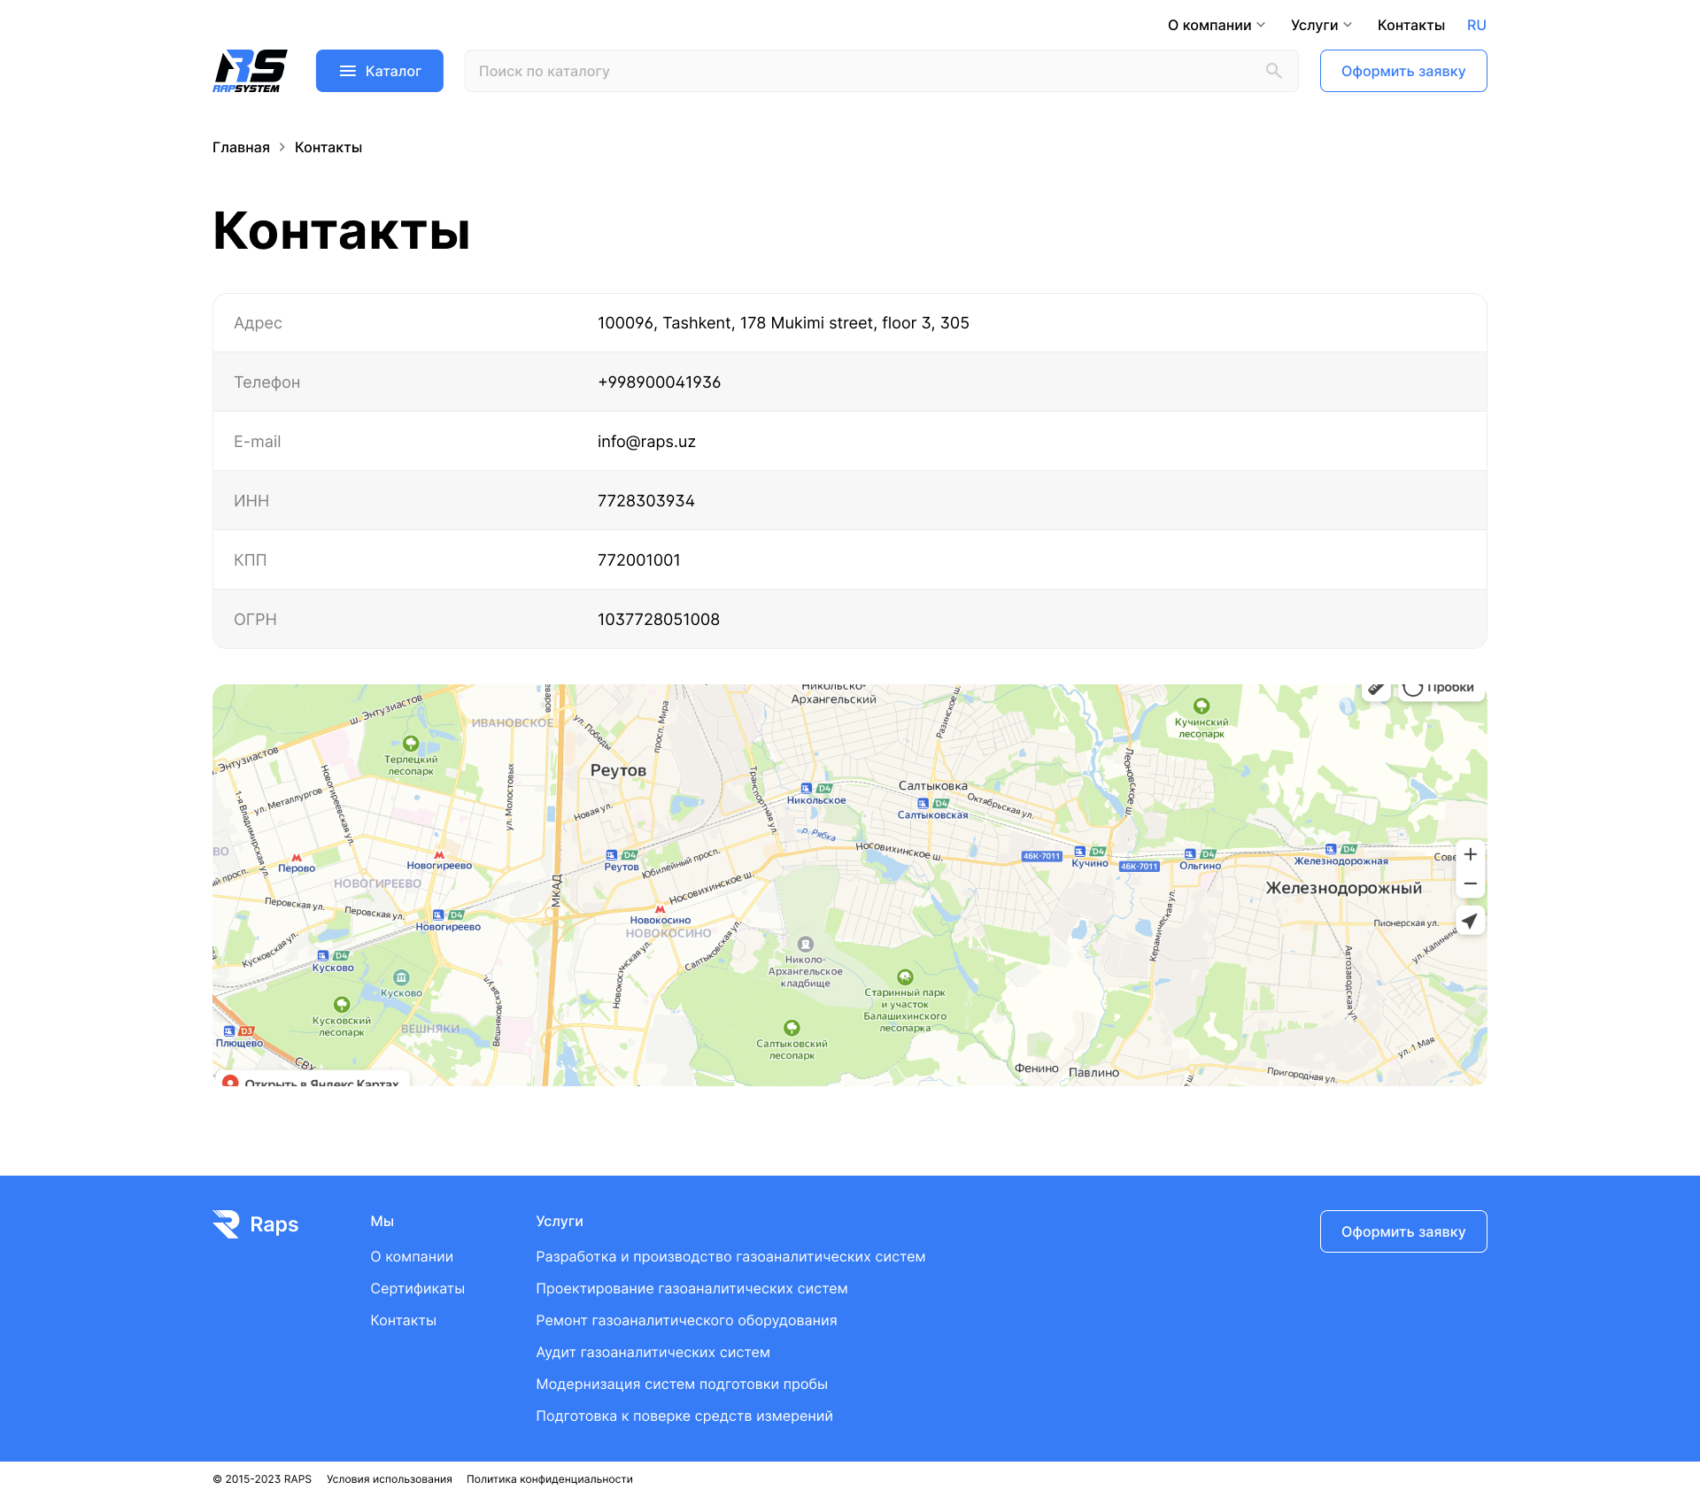
Task: Expand the О компании dropdown menu
Action: (1216, 25)
